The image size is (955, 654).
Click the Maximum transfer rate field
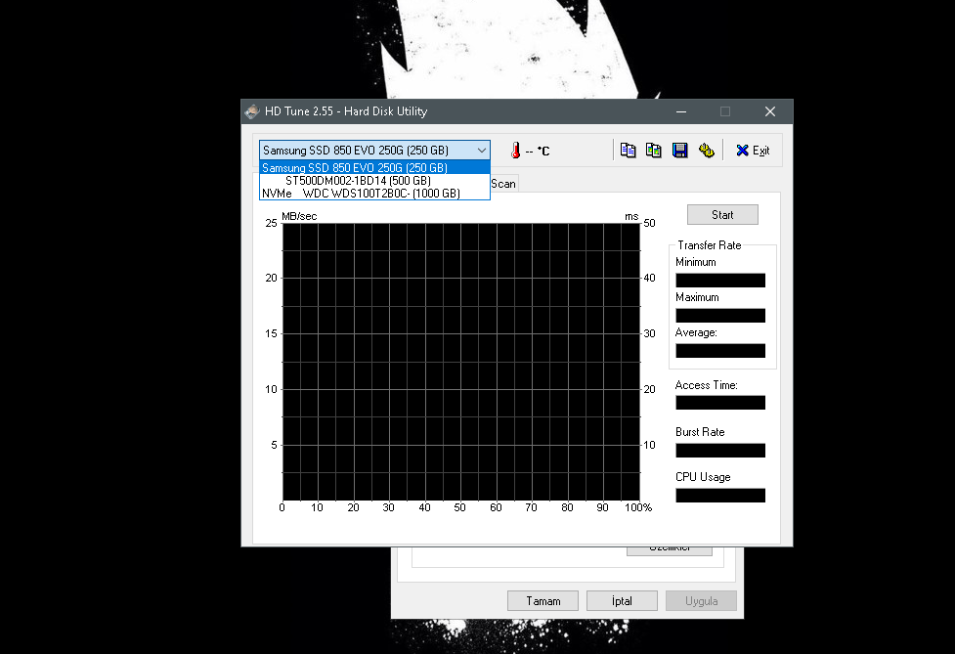click(x=719, y=316)
